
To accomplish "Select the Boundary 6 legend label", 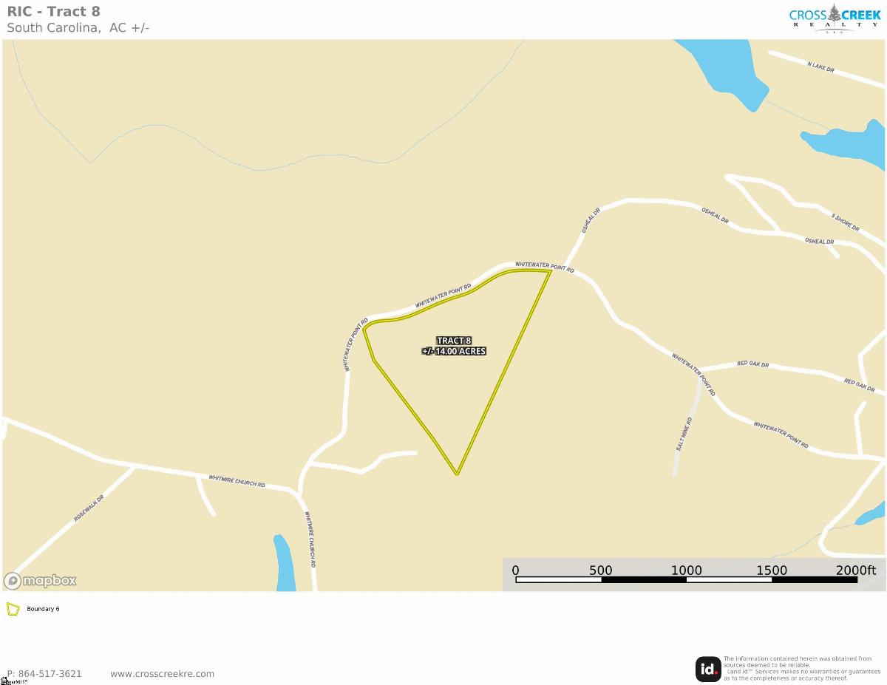I will (43, 609).
